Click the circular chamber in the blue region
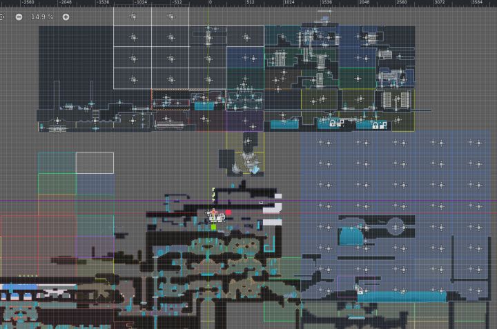 (x=396, y=227)
